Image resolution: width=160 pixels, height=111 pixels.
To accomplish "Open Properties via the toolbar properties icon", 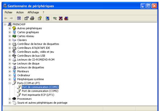I will click(x=26, y=18).
